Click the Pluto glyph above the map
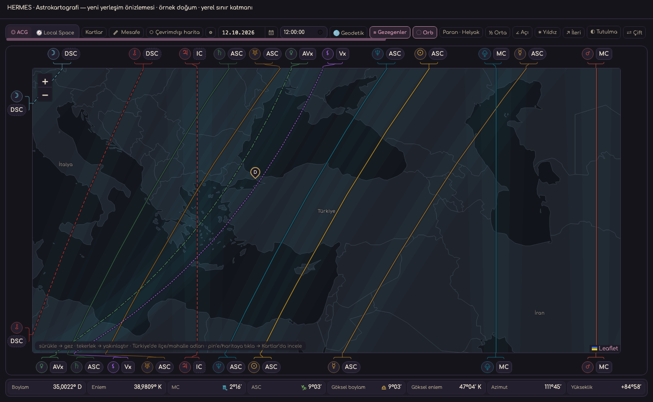653x402 pixels. [x=485, y=53]
